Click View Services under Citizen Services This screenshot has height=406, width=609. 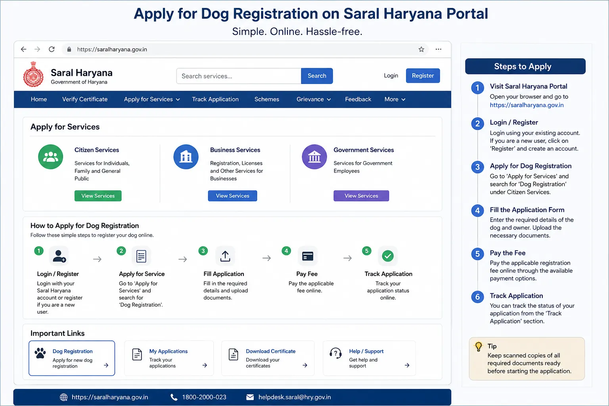pyautogui.click(x=98, y=196)
